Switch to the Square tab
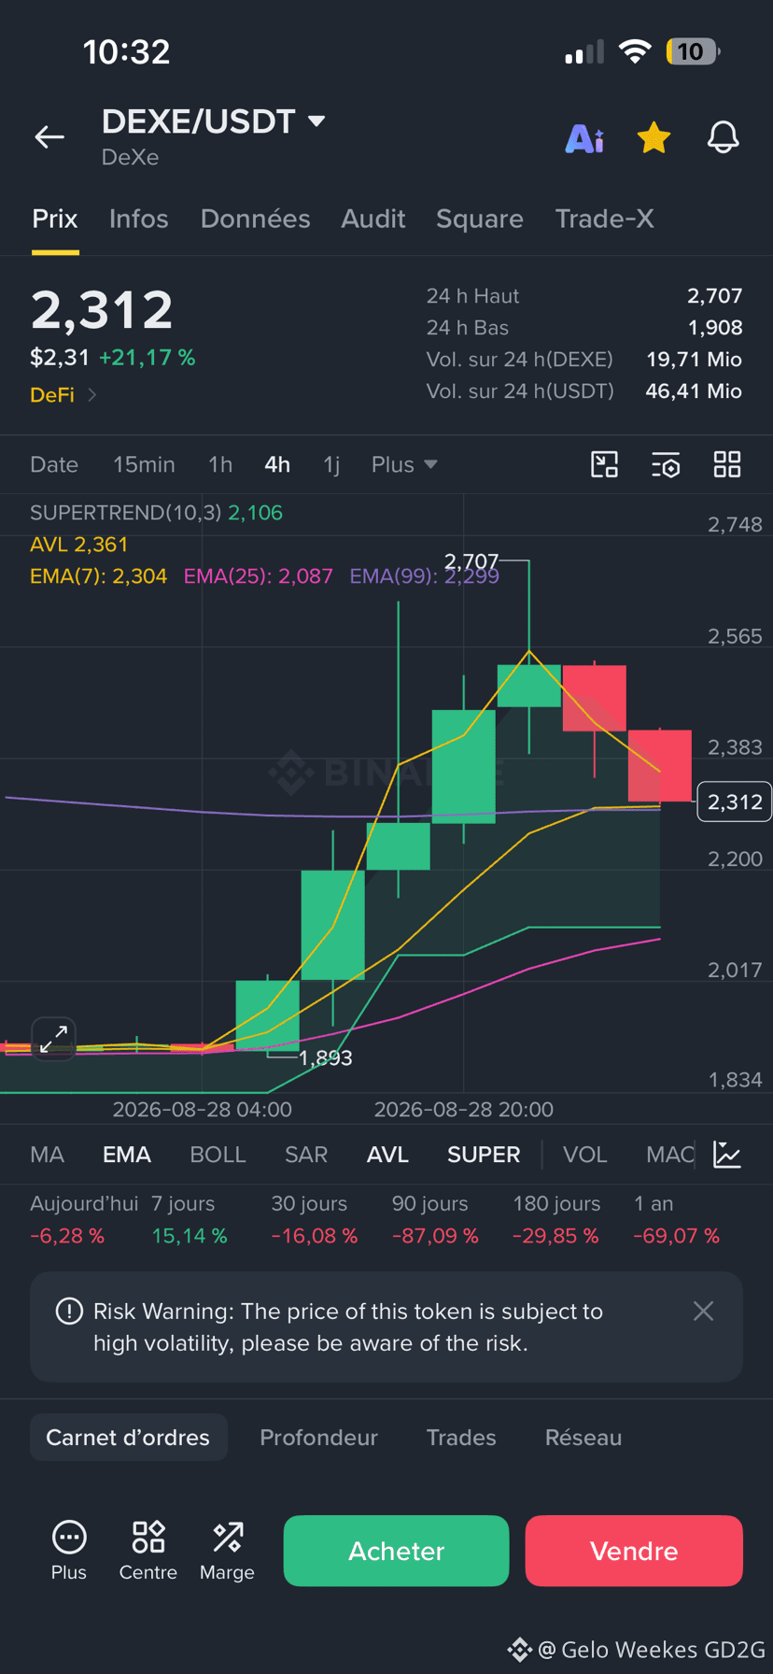 click(480, 219)
